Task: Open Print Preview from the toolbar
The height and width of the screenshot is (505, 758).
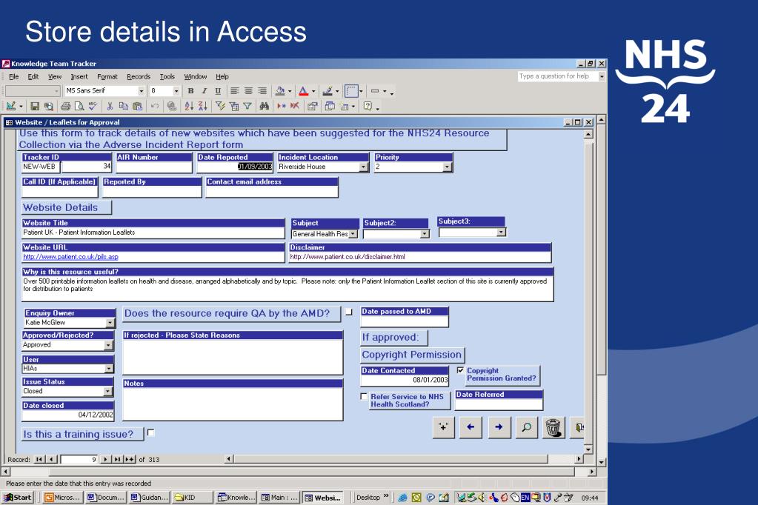Action: 79,107
